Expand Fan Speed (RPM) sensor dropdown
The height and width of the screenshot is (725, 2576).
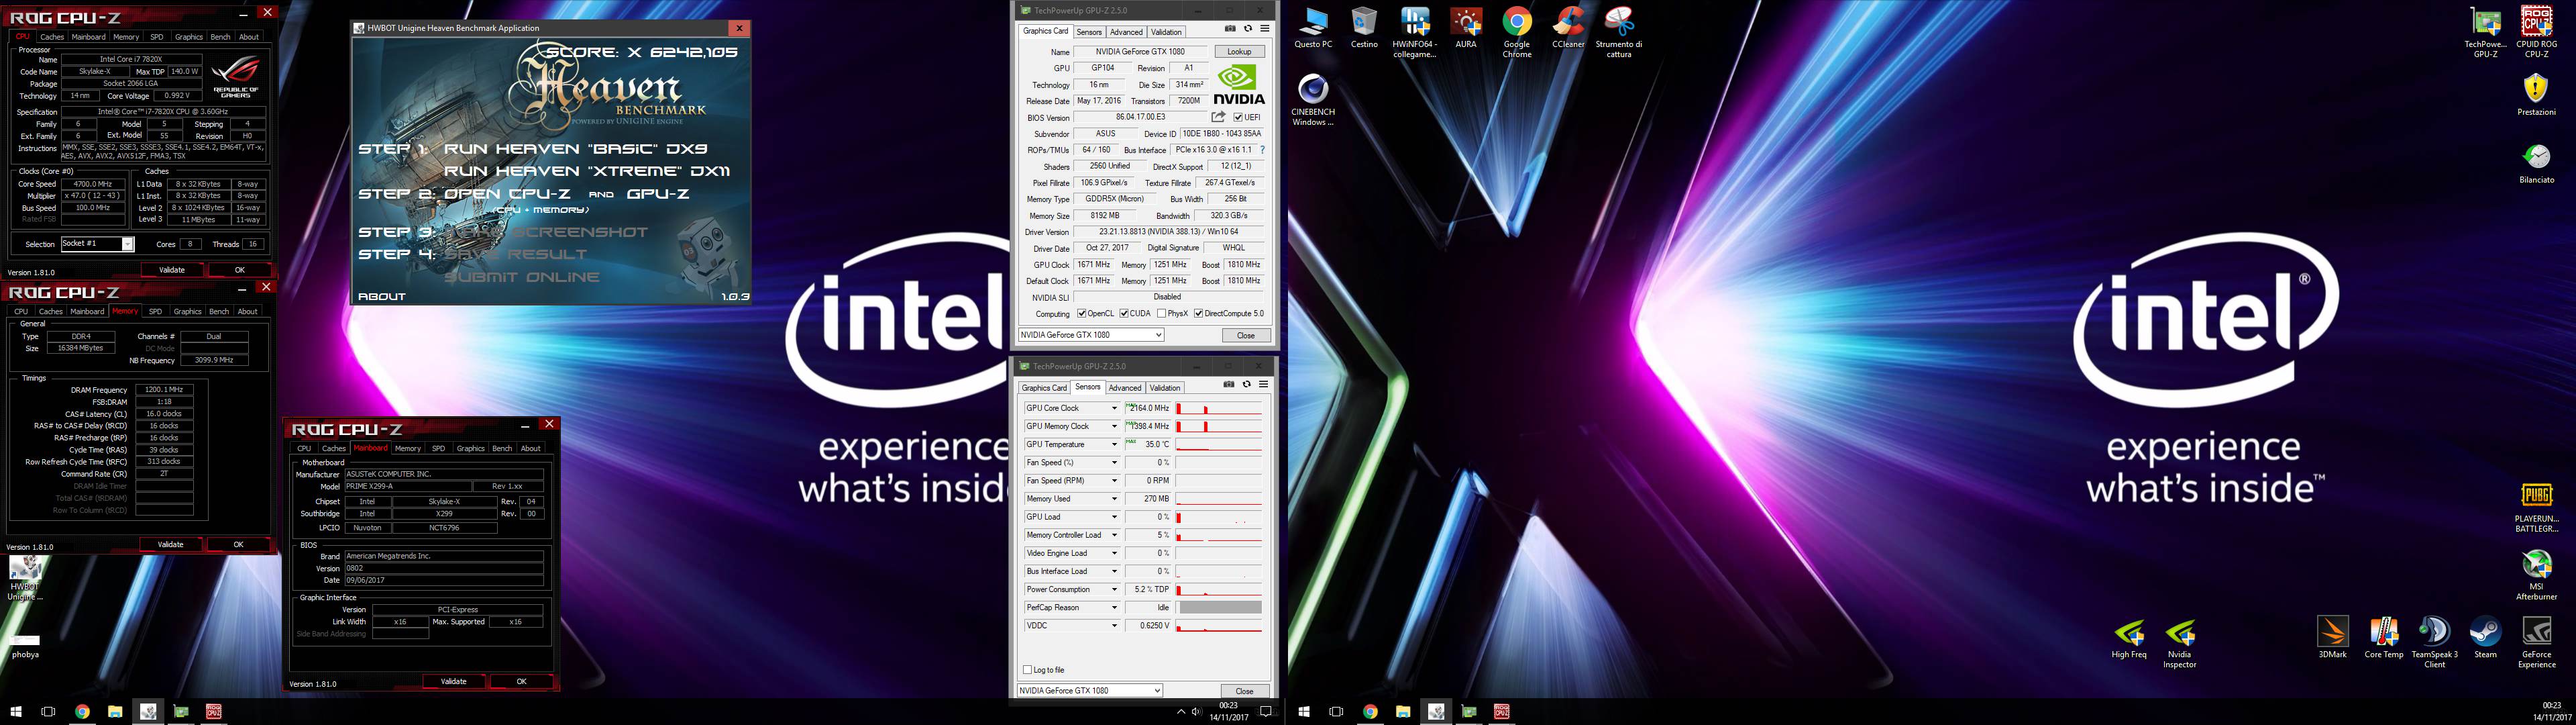pos(1114,481)
